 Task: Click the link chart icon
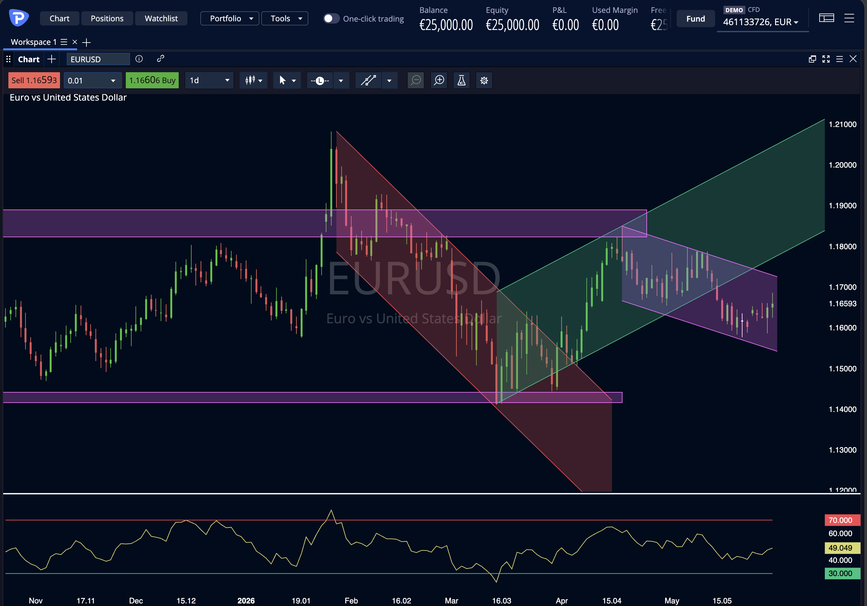pos(161,58)
